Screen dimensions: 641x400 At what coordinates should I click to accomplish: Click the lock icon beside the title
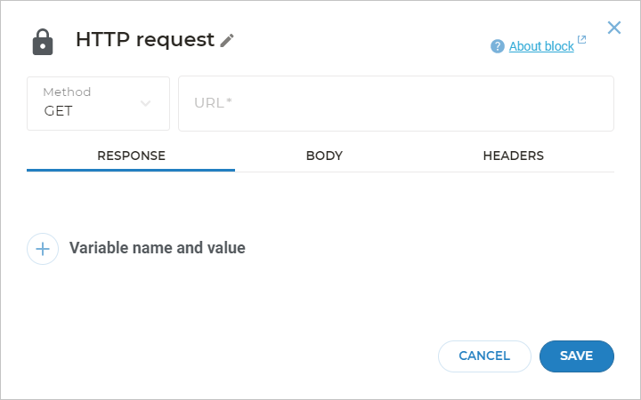point(43,42)
